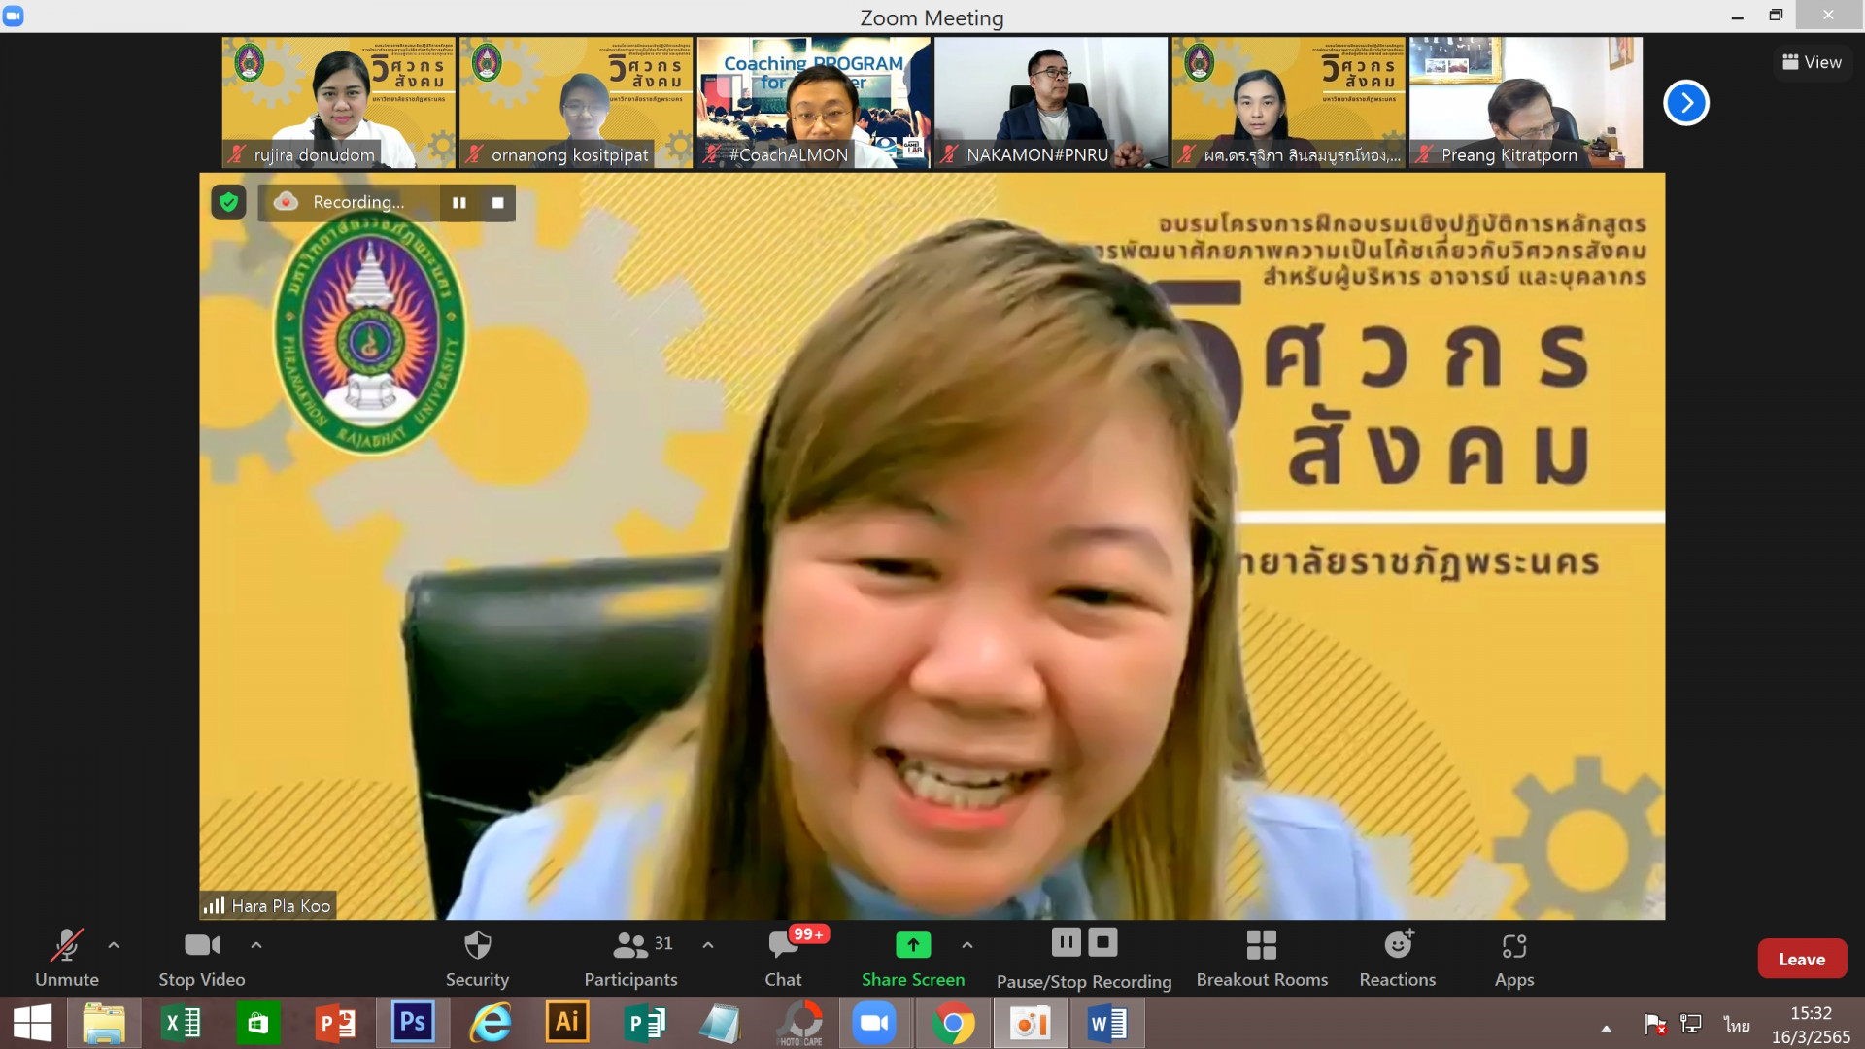
Task: Leave the meeting
Action: click(1802, 959)
